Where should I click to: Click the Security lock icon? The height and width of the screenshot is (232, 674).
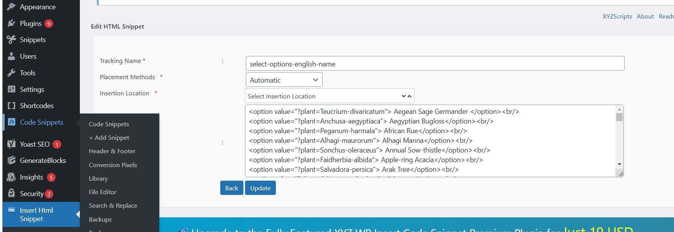click(12, 193)
